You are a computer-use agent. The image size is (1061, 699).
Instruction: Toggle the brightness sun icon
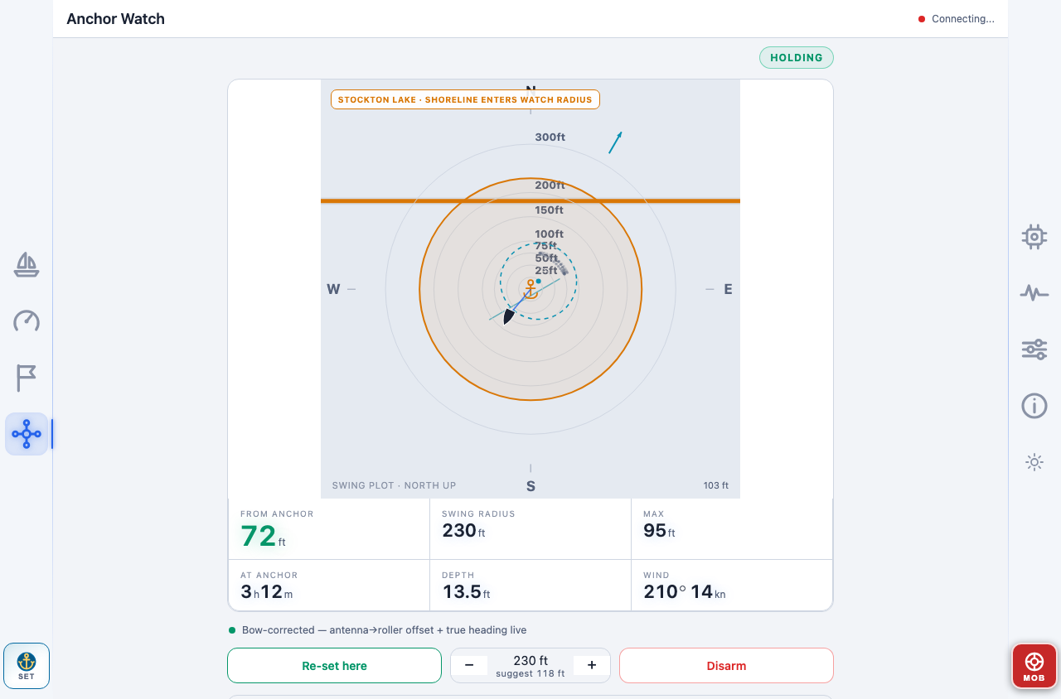(1034, 462)
